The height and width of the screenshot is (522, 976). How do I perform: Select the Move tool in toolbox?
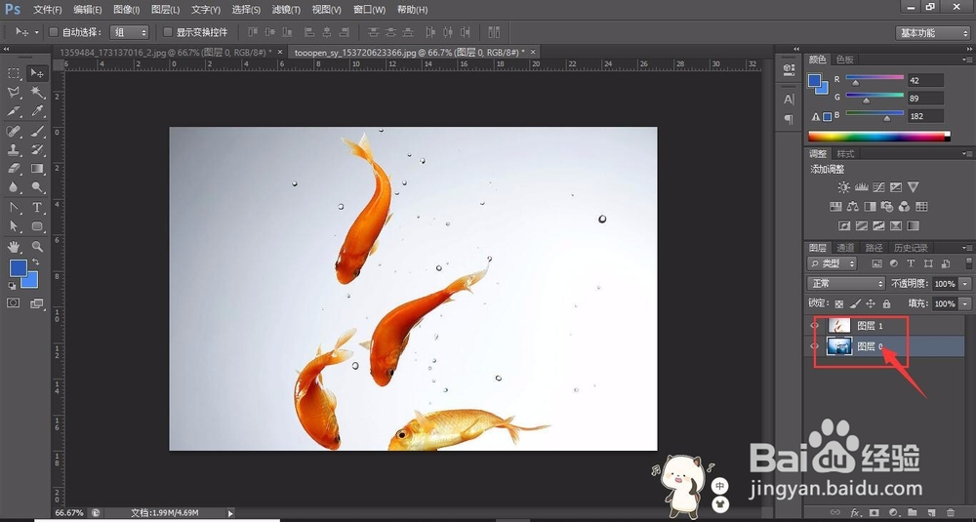37,73
